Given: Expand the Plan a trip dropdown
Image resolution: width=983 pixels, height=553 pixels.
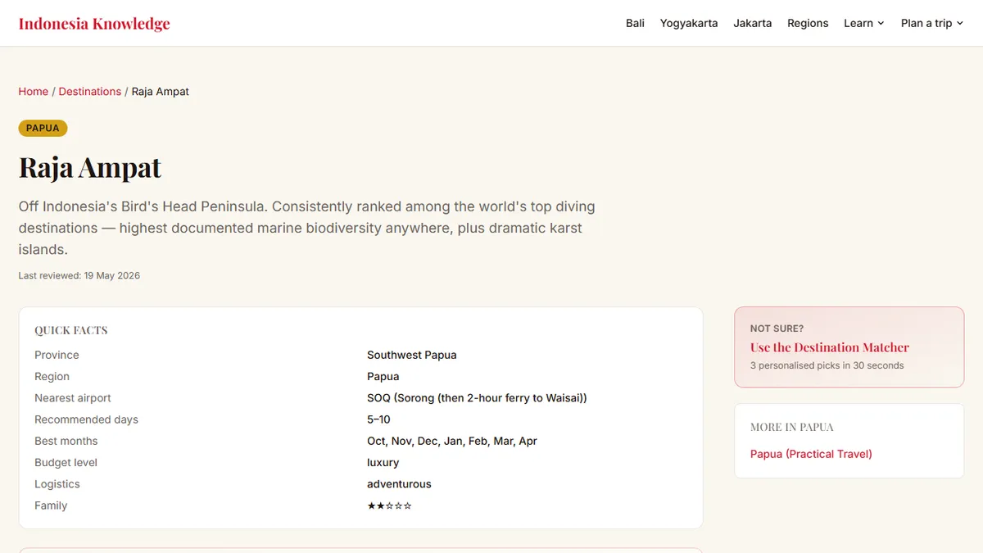Looking at the screenshot, I should point(932,23).
